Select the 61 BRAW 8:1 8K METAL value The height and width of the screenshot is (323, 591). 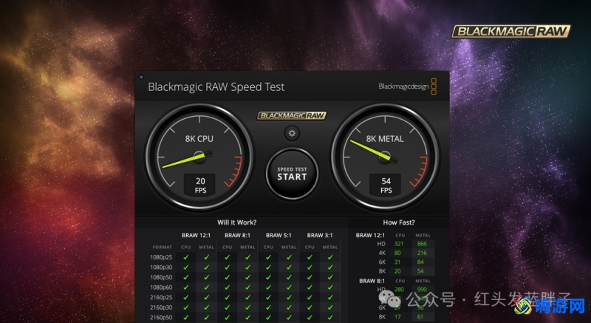click(420, 317)
